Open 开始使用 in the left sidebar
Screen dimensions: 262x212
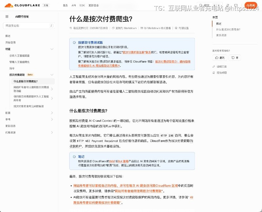10,42
